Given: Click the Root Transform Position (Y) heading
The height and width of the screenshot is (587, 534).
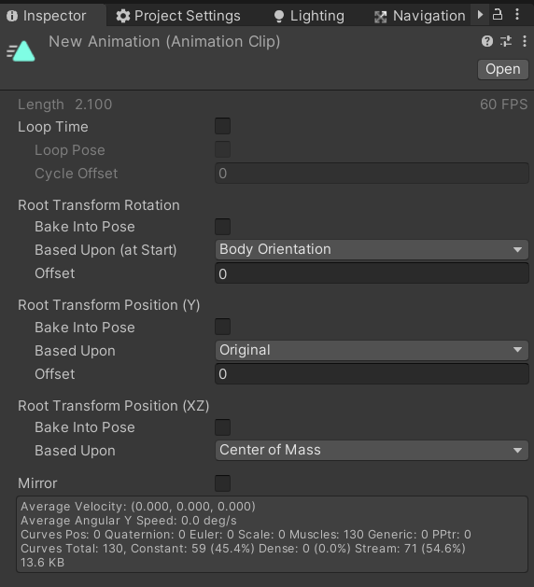Looking at the screenshot, I should click(x=109, y=305).
